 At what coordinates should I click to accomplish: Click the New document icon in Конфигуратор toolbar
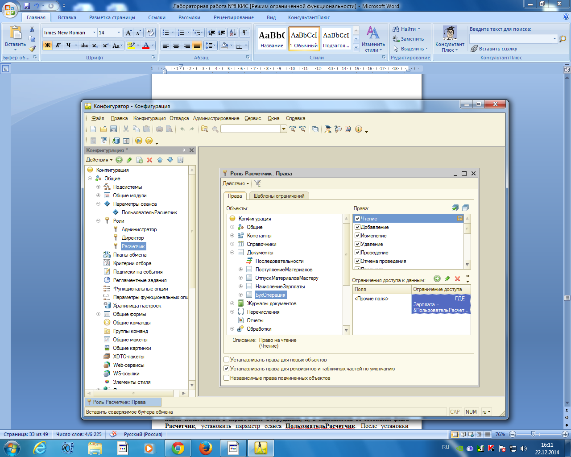click(93, 129)
